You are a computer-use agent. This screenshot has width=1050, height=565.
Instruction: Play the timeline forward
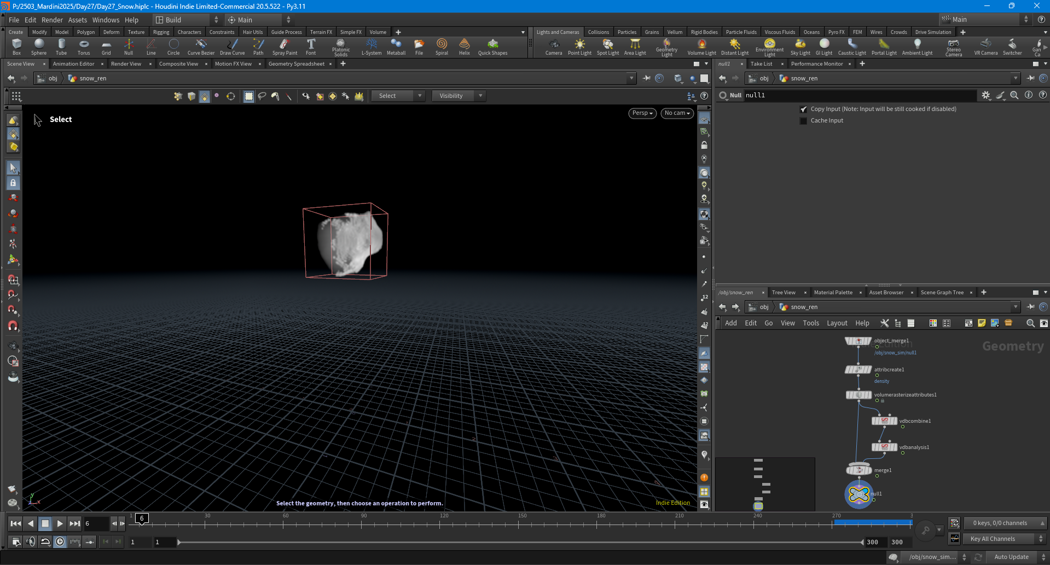60,523
